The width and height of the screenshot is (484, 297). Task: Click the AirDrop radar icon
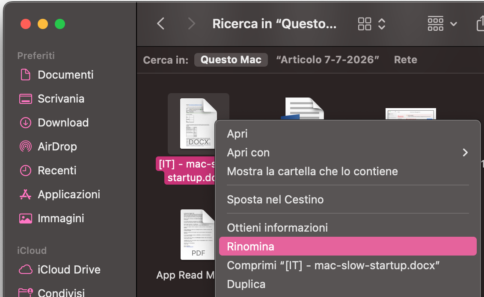click(25, 146)
